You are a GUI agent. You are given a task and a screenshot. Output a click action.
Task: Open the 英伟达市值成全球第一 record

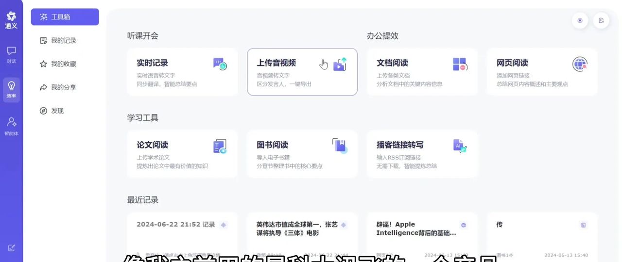coord(302,237)
